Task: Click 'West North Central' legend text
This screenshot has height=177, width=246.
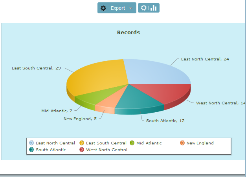Action: [106, 150]
